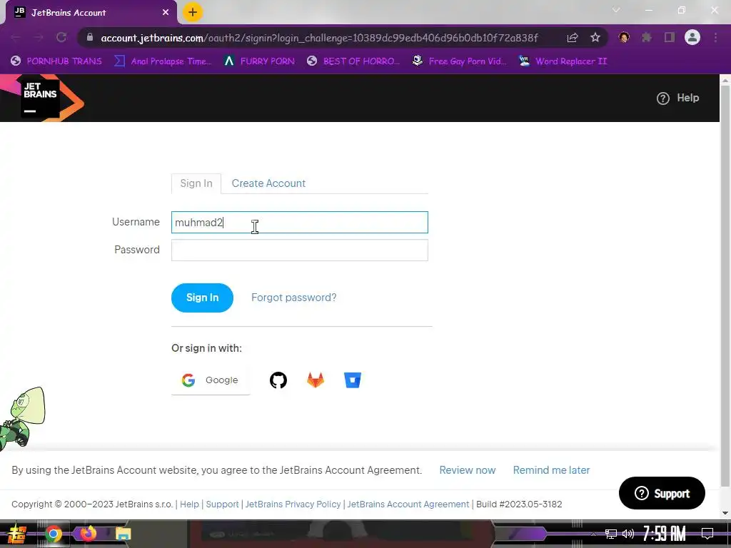
Task: Open the Chrome profile avatar
Action: pos(692,37)
